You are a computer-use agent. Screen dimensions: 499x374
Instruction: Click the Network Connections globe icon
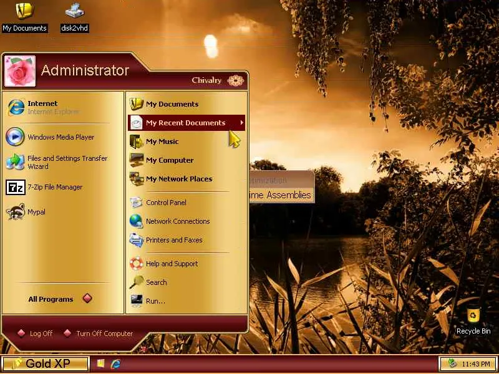(x=136, y=221)
